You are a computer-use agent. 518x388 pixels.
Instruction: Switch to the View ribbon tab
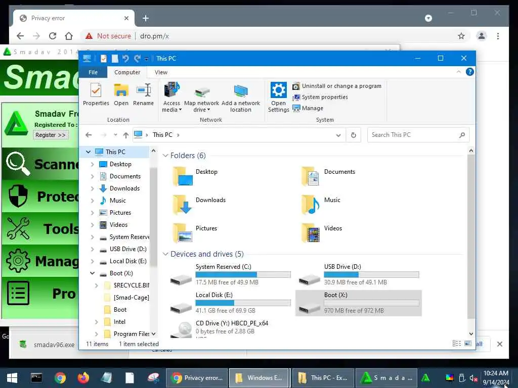click(x=161, y=72)
